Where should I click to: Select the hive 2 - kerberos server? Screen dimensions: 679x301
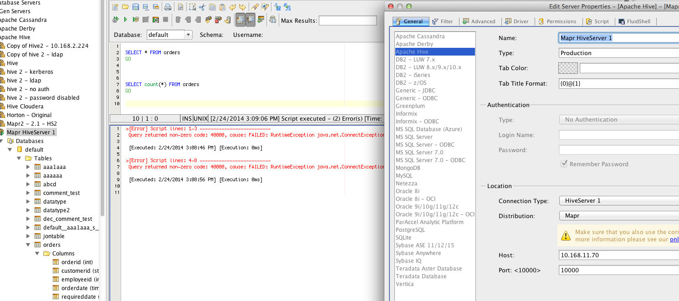point(30,71)
